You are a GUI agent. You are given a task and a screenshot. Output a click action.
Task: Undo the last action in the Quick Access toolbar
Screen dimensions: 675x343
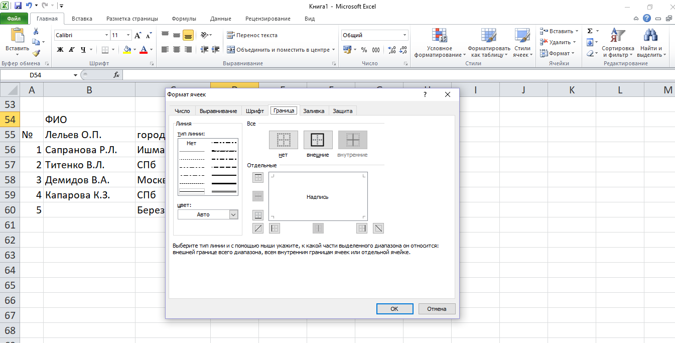[29, 7]
